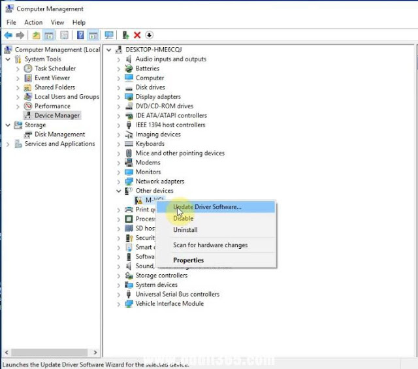Expand the System devices category
Screen dimensions: 418x369
119,285
